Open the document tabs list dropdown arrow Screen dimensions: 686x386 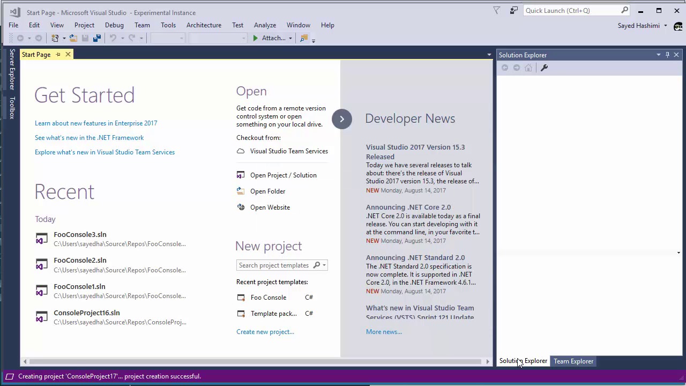point(489,55)
